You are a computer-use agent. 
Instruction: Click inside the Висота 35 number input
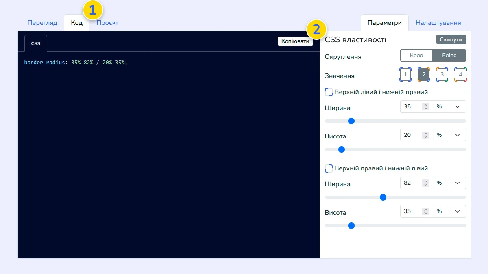tap(411, 211)
